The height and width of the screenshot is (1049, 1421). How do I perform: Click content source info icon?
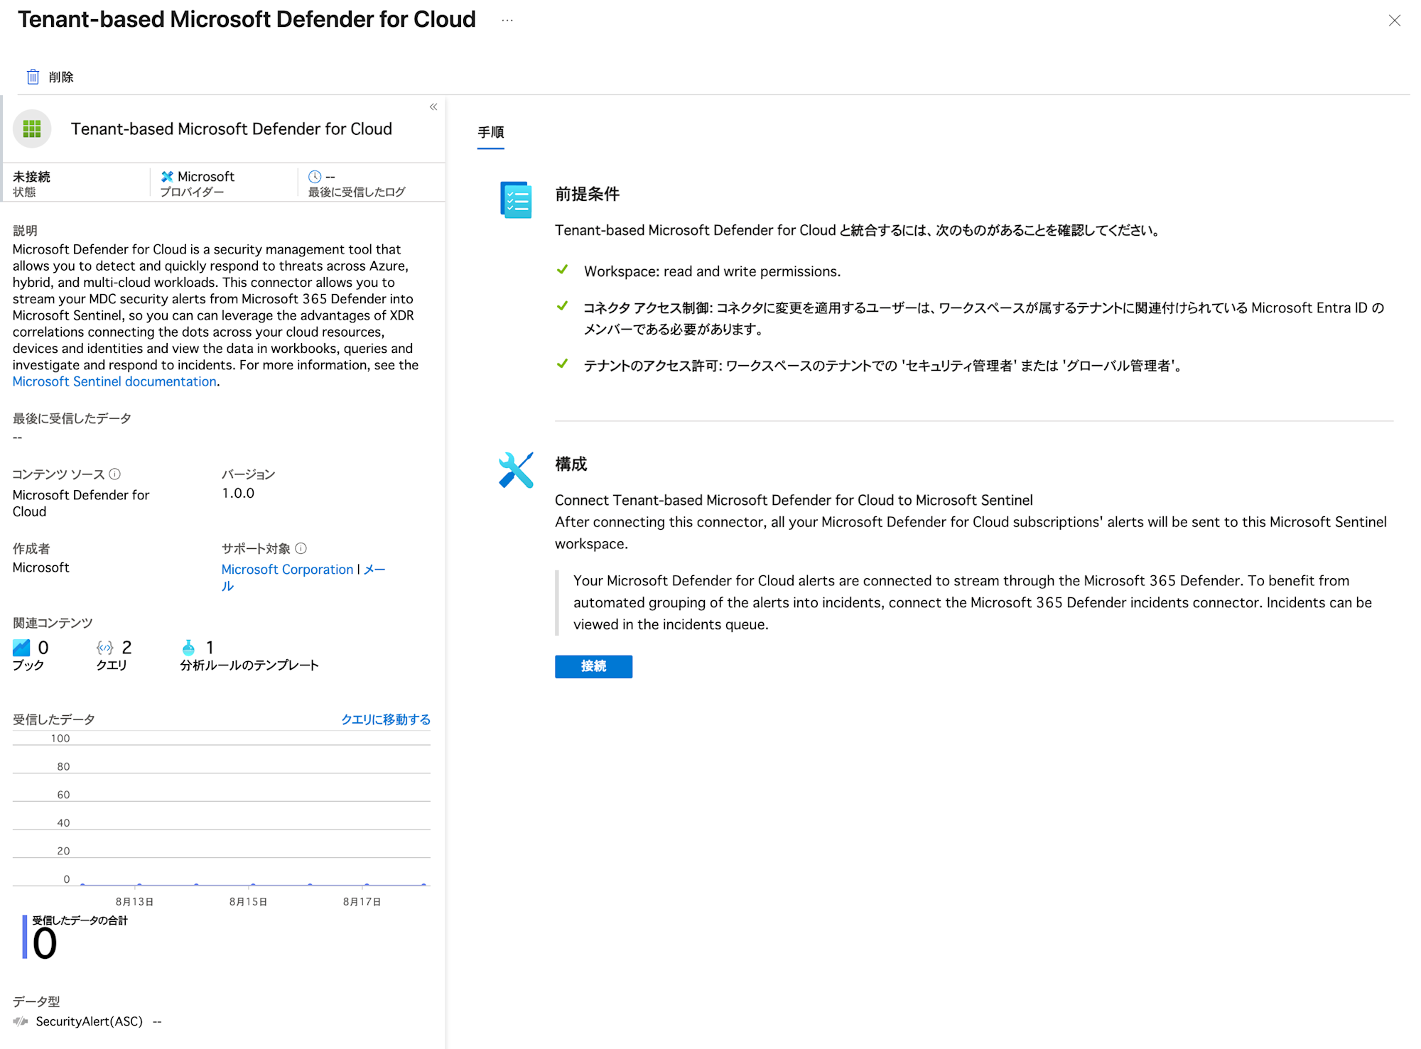(x=115, y=474)
